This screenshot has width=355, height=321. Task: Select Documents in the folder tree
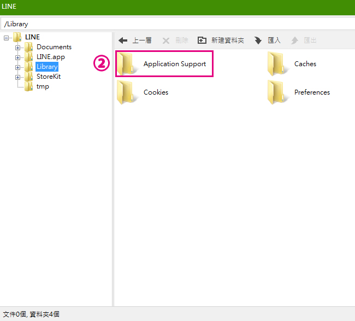click(54, 47)
